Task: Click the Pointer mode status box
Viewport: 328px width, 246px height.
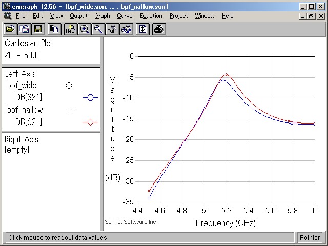Action: pos(310,238)
